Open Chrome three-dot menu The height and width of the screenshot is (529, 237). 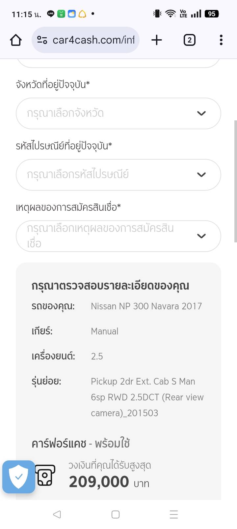(221, 40)
